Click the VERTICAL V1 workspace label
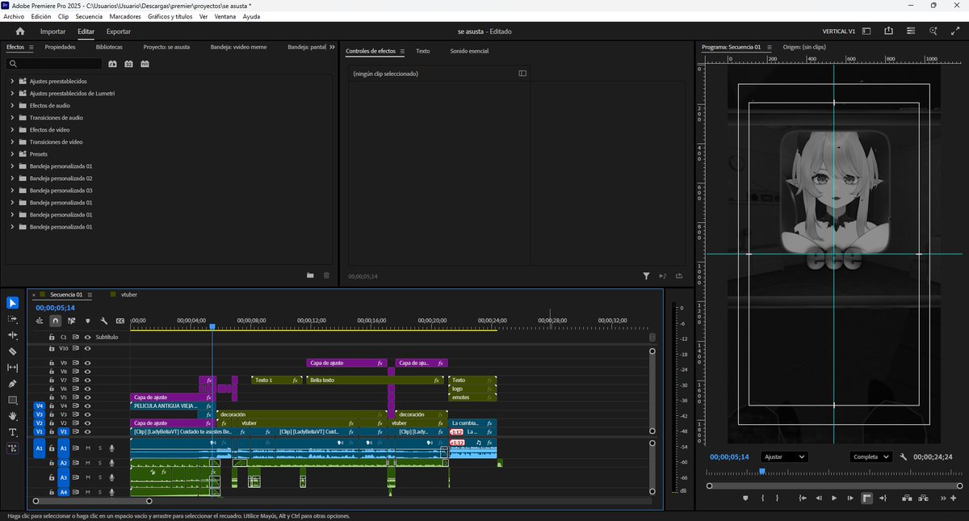969x521 pixels. [838, 32]
